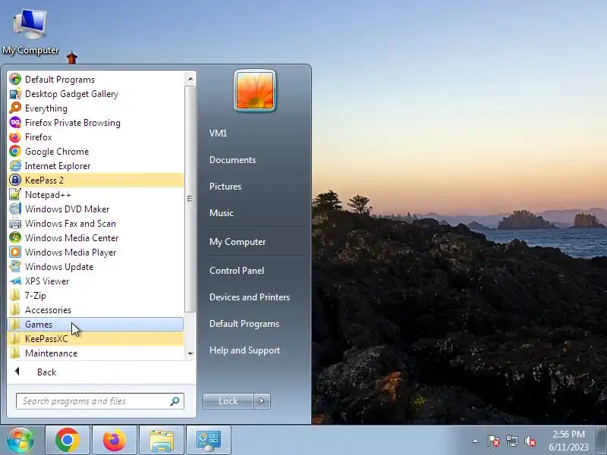Click the network tray icon
Viewport: 607px width, 455px height.
[x=511, y=441]
